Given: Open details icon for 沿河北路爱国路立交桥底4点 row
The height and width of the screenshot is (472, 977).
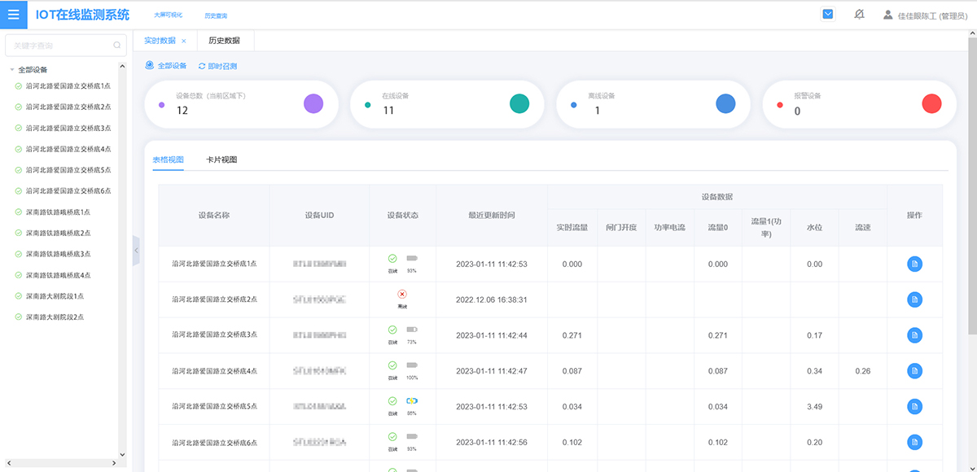Looking at the screenshot, I should coord(914,371).
